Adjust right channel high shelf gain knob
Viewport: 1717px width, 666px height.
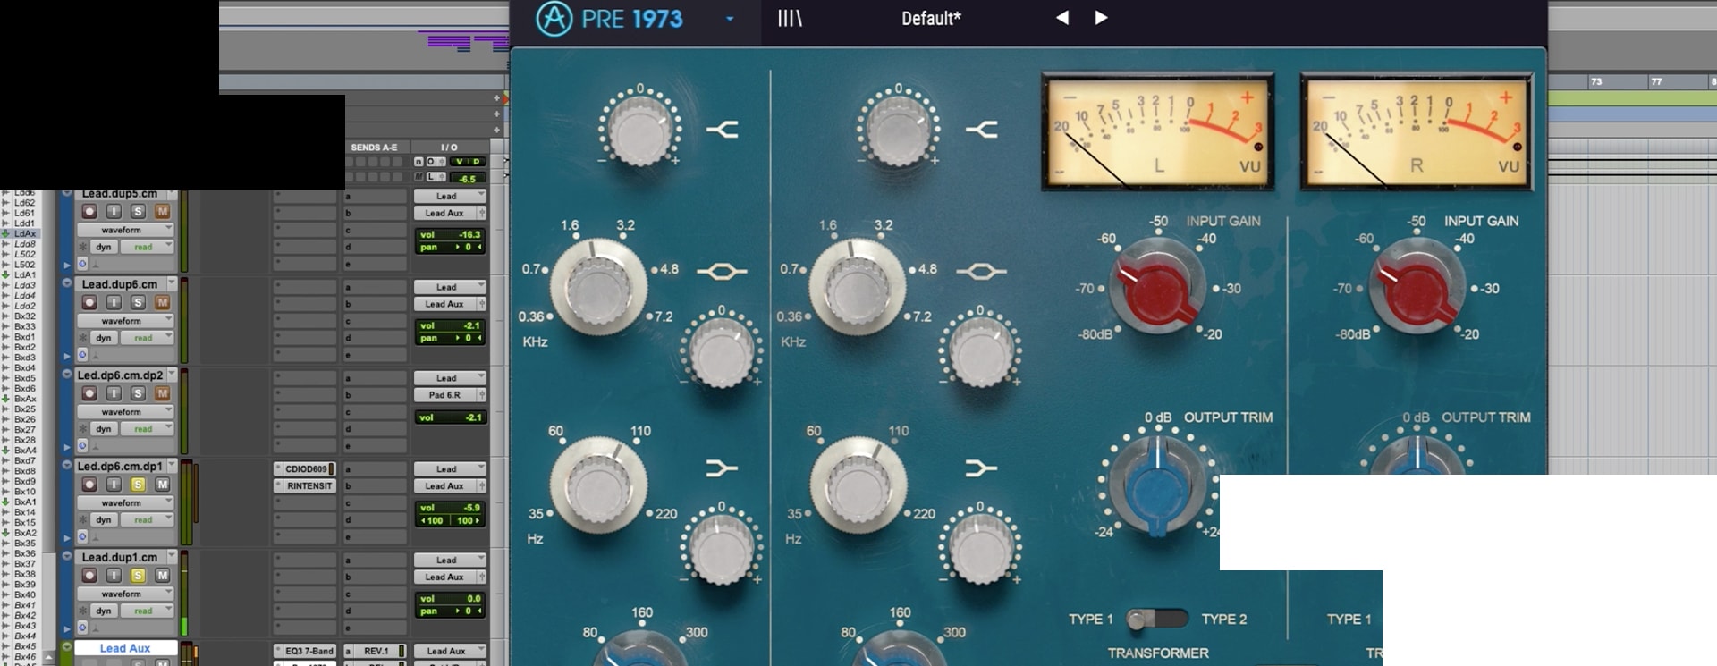(x=899, y=130)
